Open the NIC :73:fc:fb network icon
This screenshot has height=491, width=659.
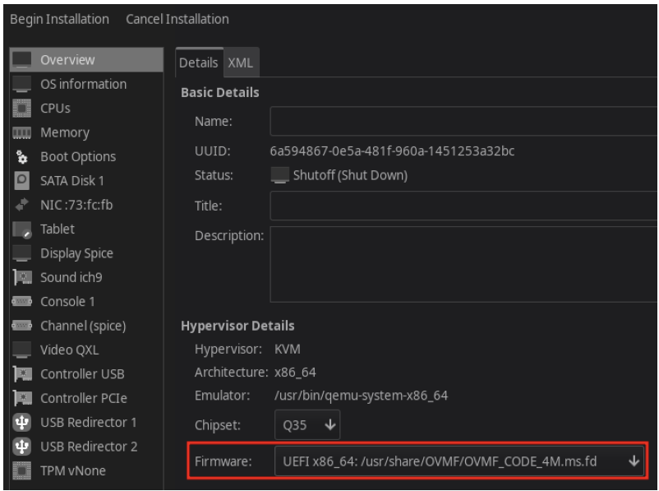tap(22, 205)
